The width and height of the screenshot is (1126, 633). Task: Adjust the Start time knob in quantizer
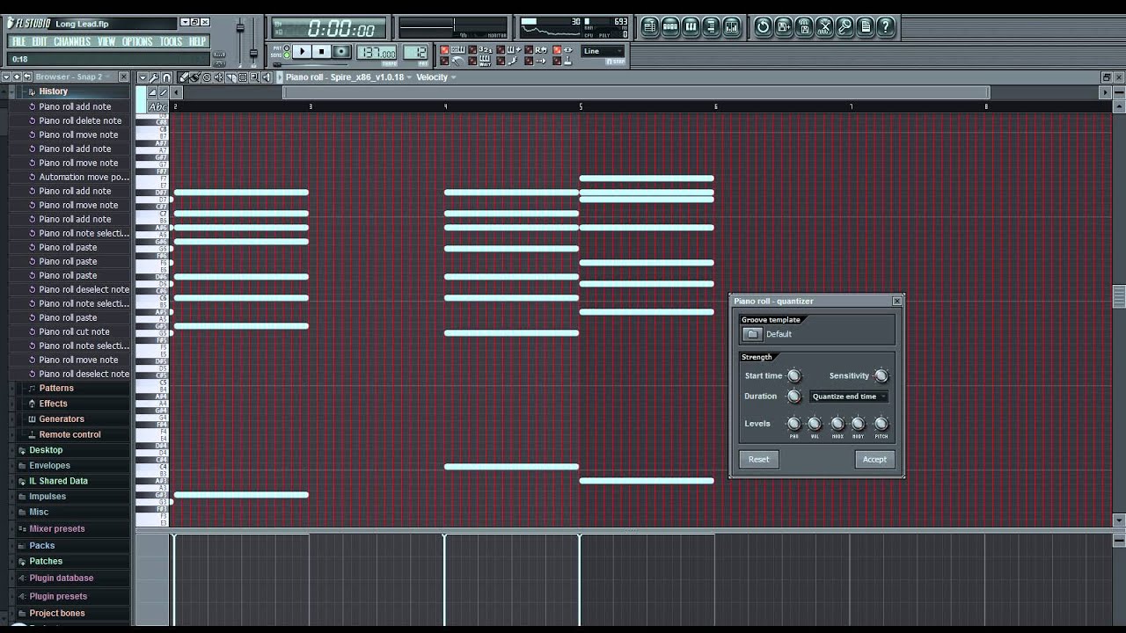coord(793,375)
